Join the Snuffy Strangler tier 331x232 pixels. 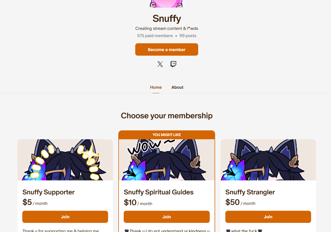point(268,217)
